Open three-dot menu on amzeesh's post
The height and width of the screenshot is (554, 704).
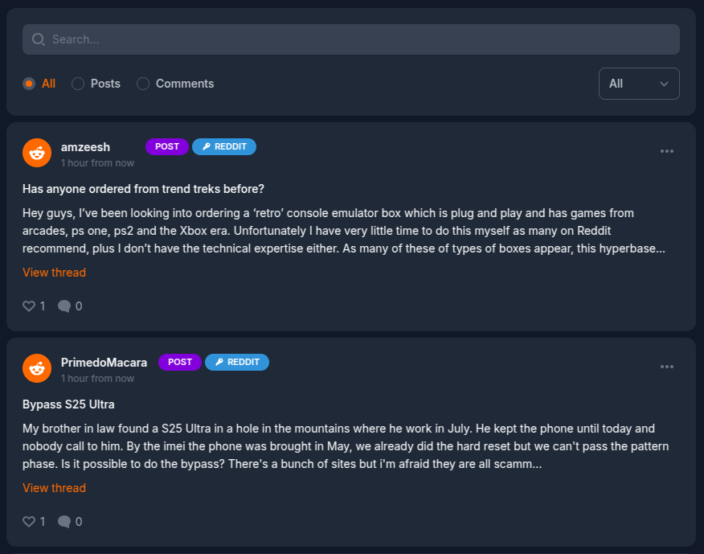click(667, 151)
